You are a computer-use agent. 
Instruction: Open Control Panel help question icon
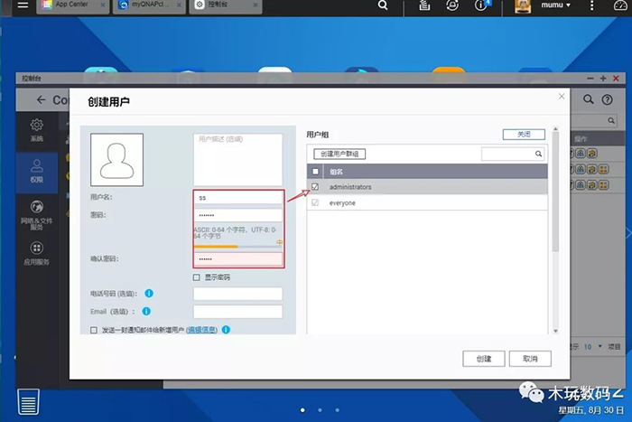click(x=607, y=99)
